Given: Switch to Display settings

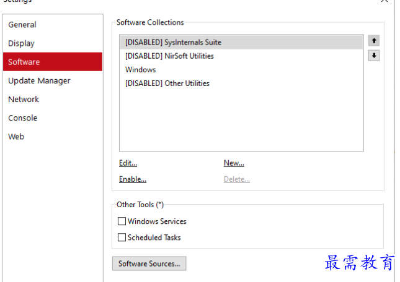Looking at the screenshot, I should [22, 43].
